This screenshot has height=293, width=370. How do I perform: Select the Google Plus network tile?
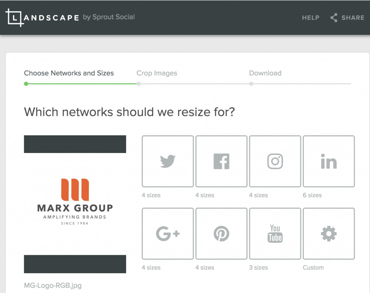click(x=168, y=233)
